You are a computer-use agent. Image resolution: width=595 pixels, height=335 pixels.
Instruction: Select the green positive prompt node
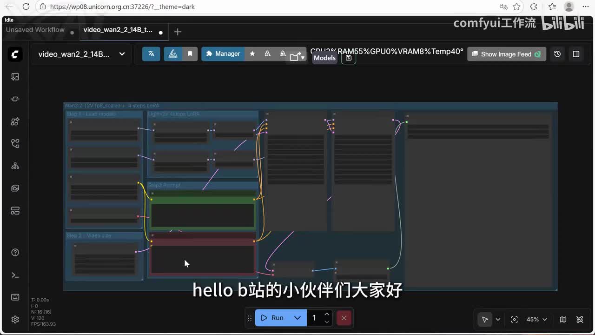[x=203, y=210]
